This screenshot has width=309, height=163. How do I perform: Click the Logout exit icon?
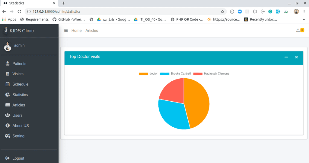[x=8, y=158]
